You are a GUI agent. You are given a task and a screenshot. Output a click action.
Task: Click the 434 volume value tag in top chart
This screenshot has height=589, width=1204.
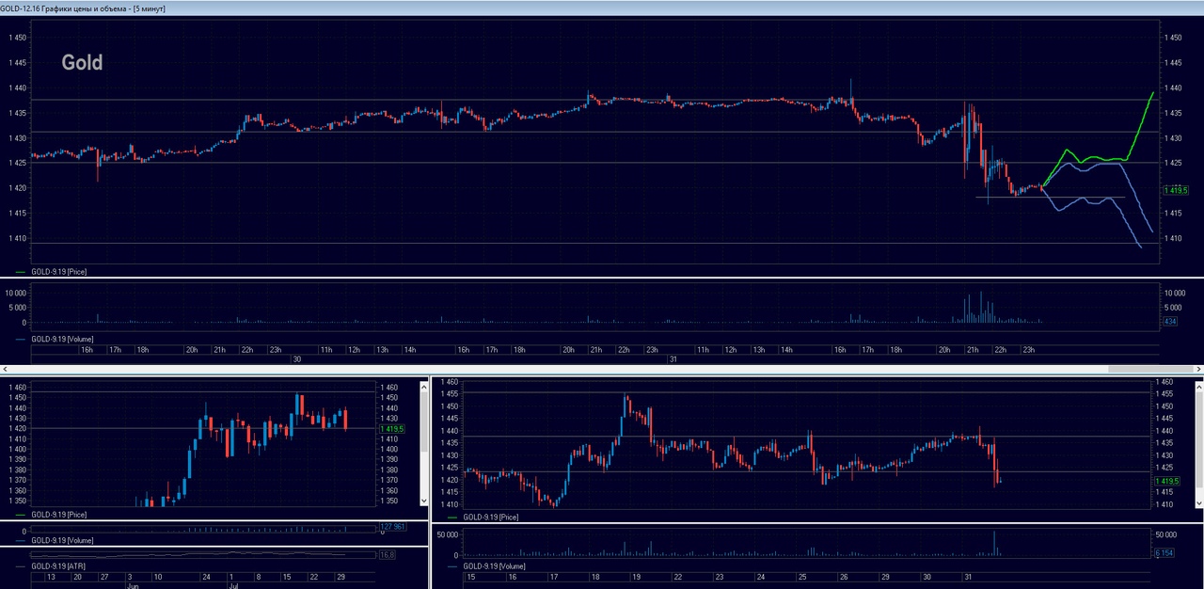point(1170,322)
